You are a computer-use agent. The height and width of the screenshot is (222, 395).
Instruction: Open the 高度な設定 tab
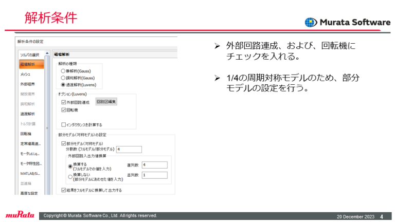pyautogui.click(x=30, y=193)
